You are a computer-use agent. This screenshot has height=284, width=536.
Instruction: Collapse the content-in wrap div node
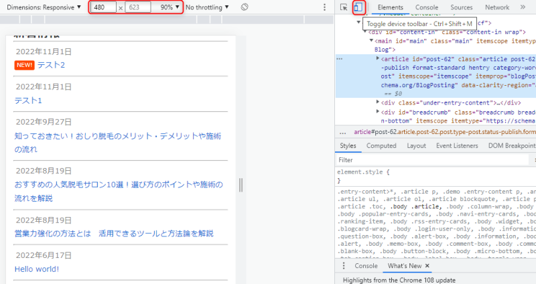click(x=364, y=31)
